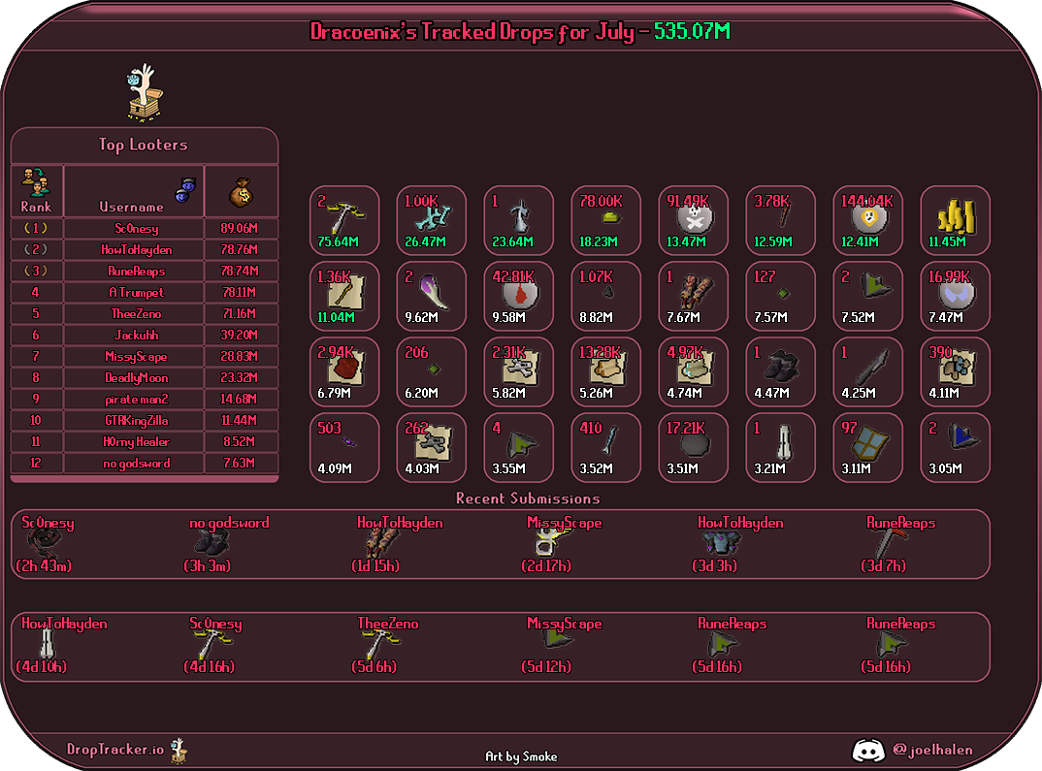The width and height of the screenshot is (1042, 771).
Task: Click the Rank column header icon
Action: coord(35,182)
